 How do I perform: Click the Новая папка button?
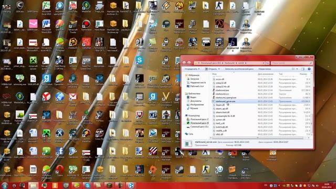tap(265, 69)
